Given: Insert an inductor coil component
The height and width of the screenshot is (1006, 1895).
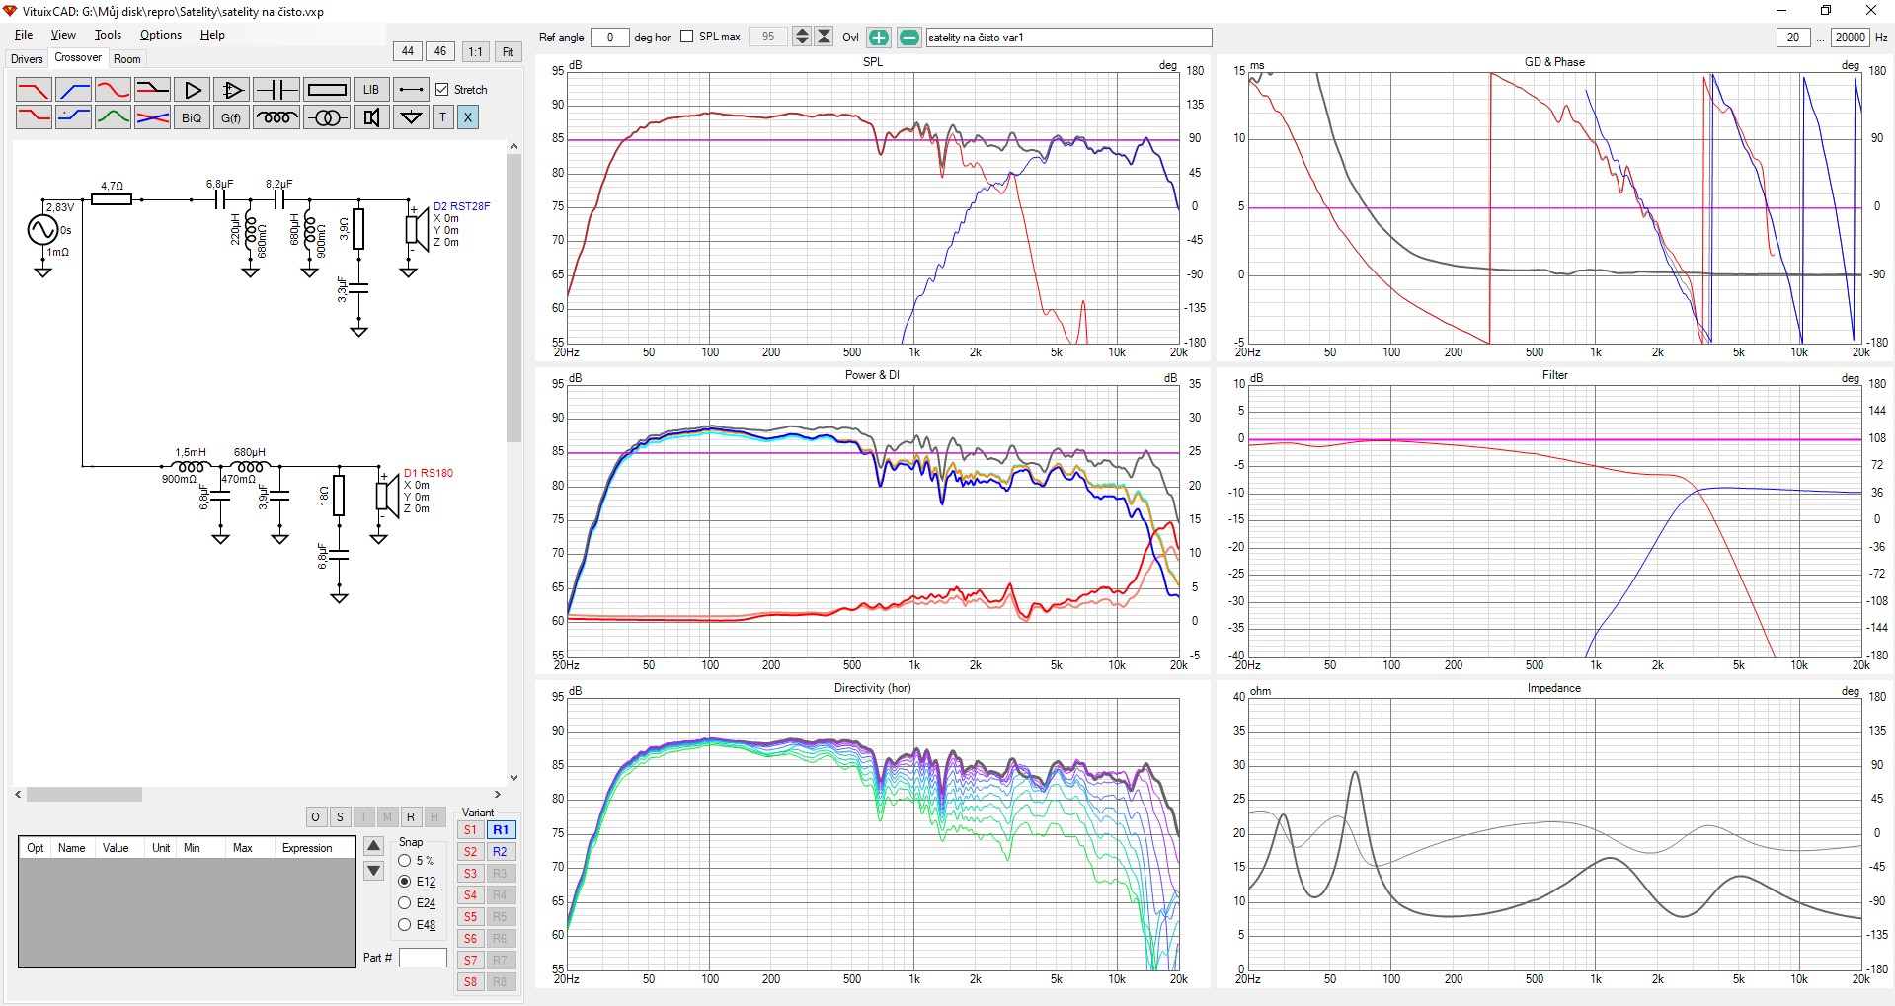Looking at the screenshot, I should click(276, 117).
